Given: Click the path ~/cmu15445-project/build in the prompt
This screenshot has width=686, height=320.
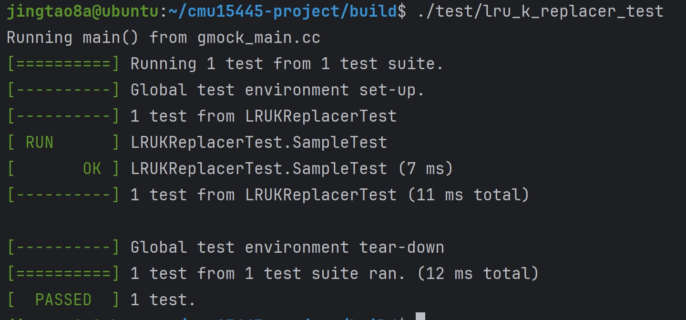Looking at the screenshot, I should pyautogui.click(x=283, y=11).
